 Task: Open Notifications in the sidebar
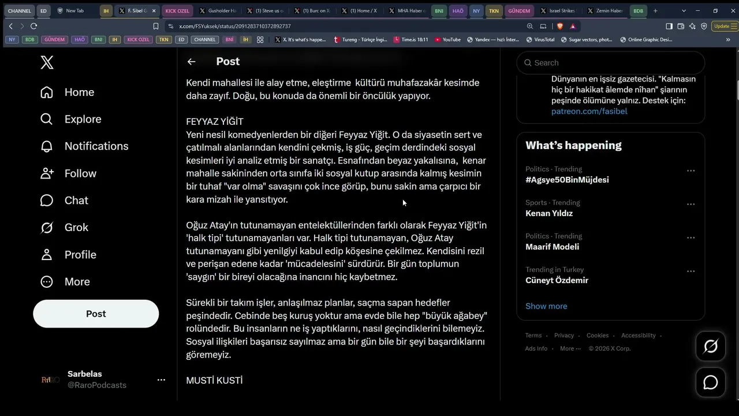pyautogui.click(x=84, y=146)
